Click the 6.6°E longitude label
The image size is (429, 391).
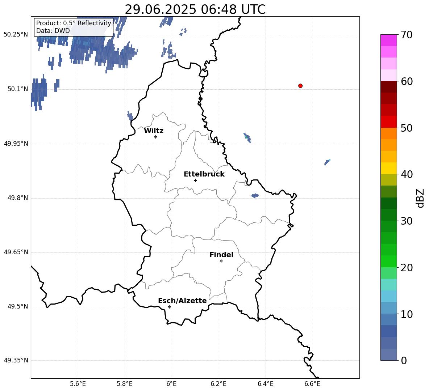[x=312, y=384]
